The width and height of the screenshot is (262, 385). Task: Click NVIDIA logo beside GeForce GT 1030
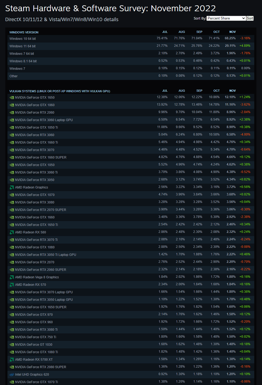pyautogui.click(x=12, y=345)
